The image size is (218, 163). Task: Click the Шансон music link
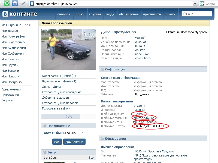[x=139, y=114]
